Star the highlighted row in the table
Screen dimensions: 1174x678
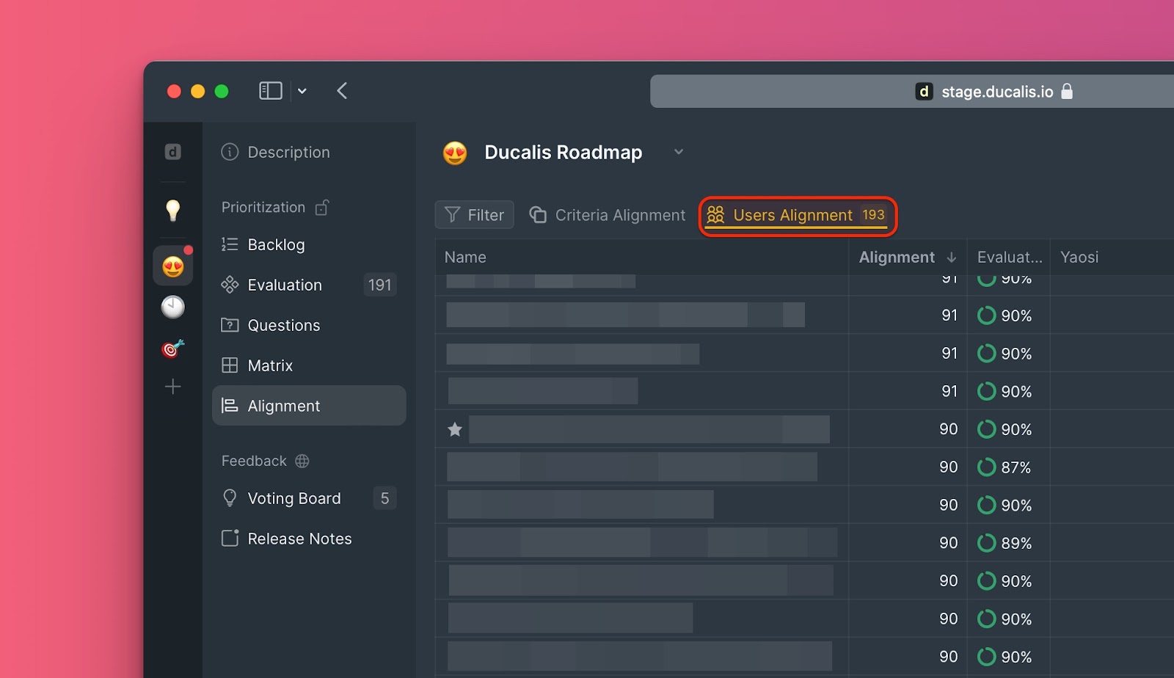[x=454, y=429]
